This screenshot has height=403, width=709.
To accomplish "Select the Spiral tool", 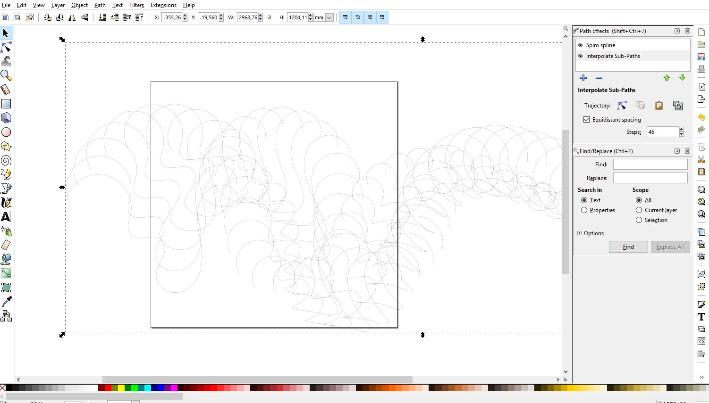I will tap(6, 160).
